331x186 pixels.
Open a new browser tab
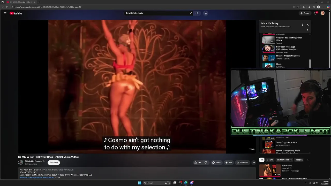[x=39, y=2]
